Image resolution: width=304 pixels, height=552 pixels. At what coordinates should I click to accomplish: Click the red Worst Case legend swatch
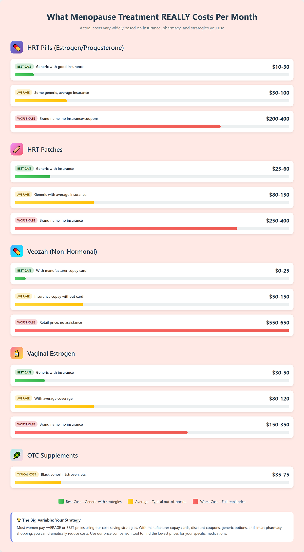click(195, 502)
